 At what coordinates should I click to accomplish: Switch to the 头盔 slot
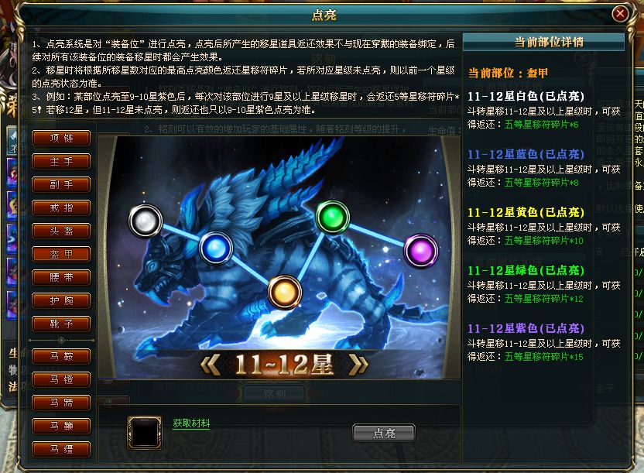tap(61, 231)
